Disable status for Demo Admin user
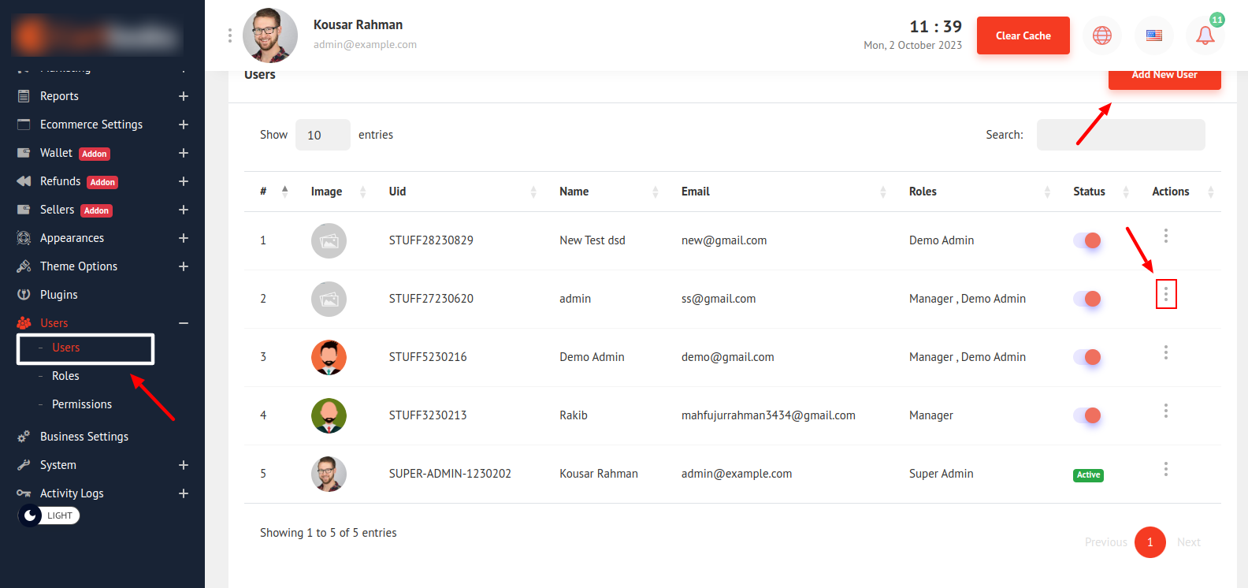 1087,357
